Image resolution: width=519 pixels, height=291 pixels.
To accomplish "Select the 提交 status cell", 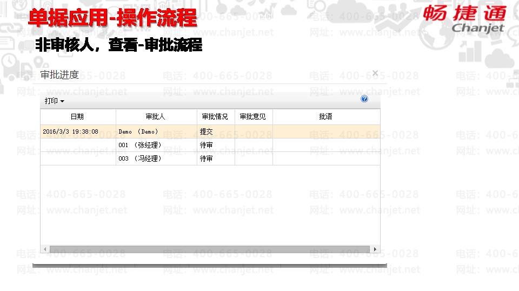I will 216,131.
